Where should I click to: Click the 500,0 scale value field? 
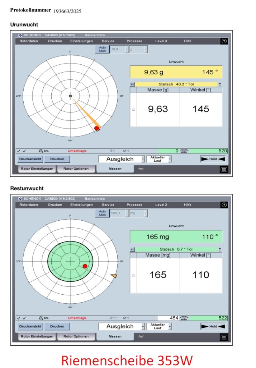[x=117, y=213]
